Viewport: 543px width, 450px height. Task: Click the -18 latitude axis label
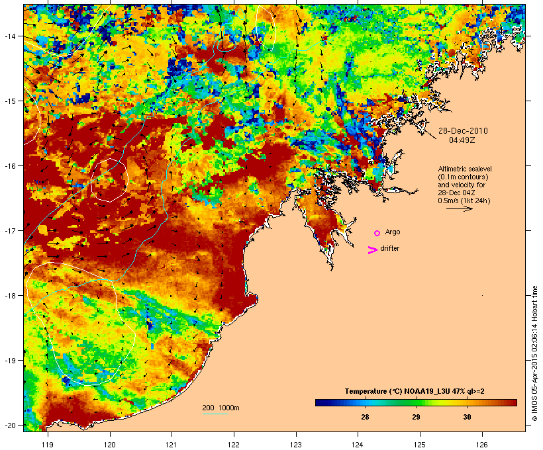pos(9,295)
